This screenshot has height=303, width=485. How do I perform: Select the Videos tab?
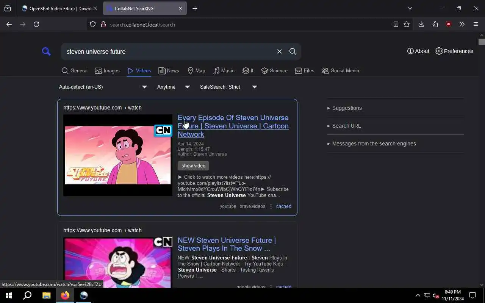tap(139, 71)
